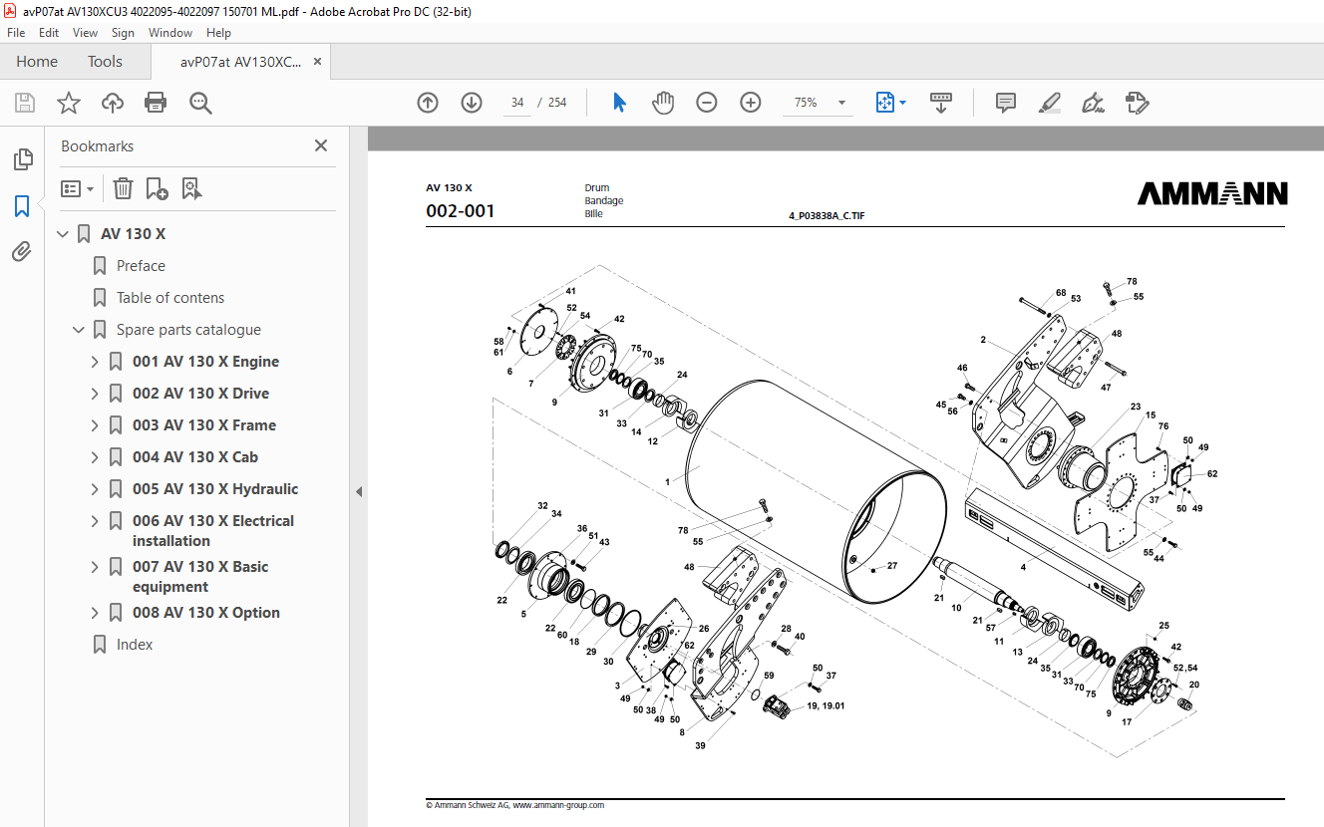Open Page Thumbnails side panel
Image resolution: width=1324 pixels, height=827 pixels.
pos(22,159)
